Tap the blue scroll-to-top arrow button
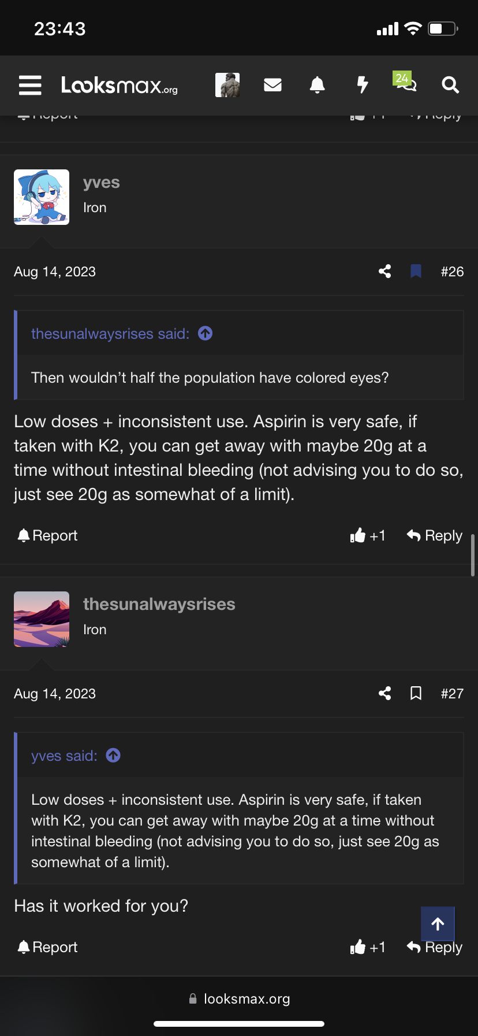The image size is (478, 1036). [438, 924]
